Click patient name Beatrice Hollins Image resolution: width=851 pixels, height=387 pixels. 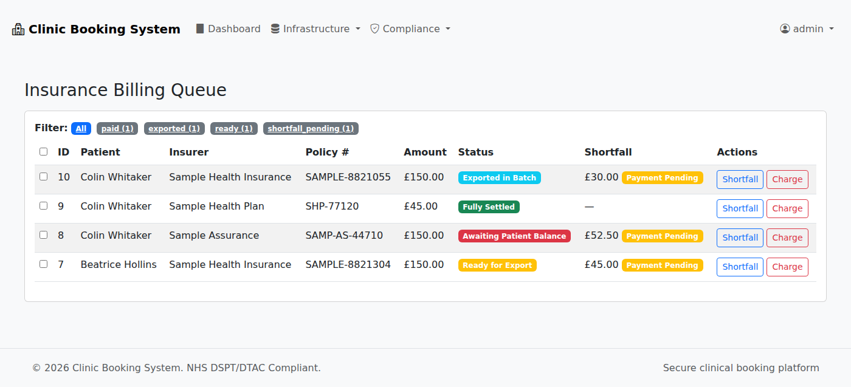[119, 265]
